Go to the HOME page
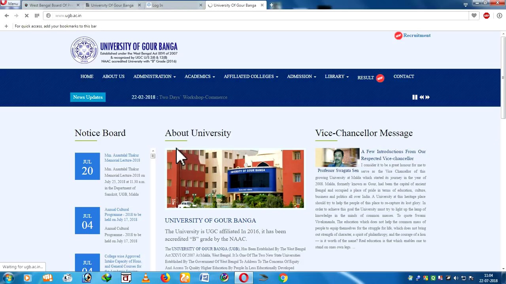Viewport: 506px width, 284px height. coord(87,77)
